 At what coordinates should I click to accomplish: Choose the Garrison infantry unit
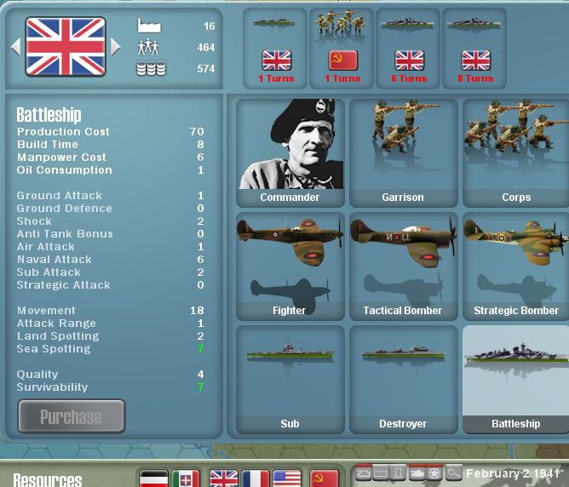(x=403, y=153)
